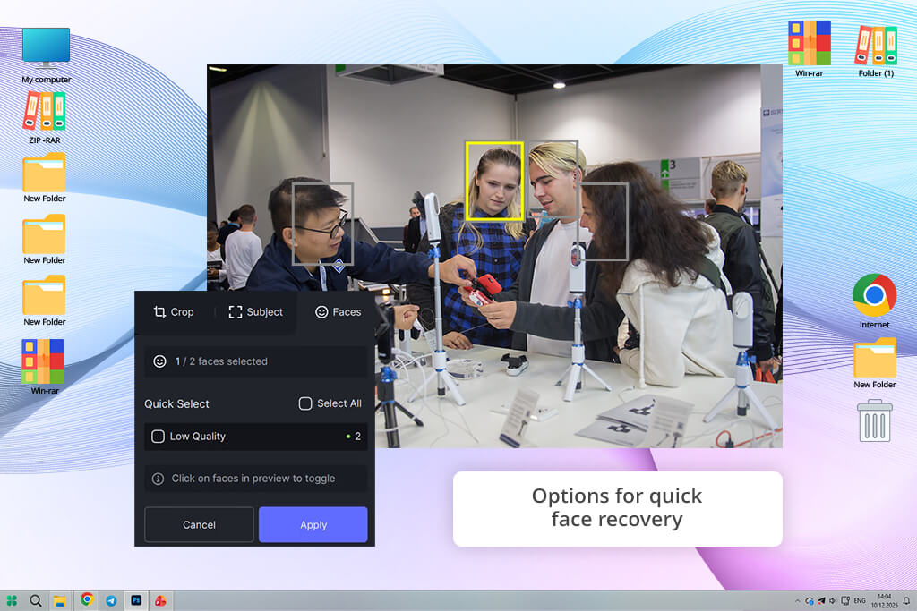Open the Folder (1) desktop icon
Image resolution: width=917 pixels, height=611 pixels.
tap(876, 51)
